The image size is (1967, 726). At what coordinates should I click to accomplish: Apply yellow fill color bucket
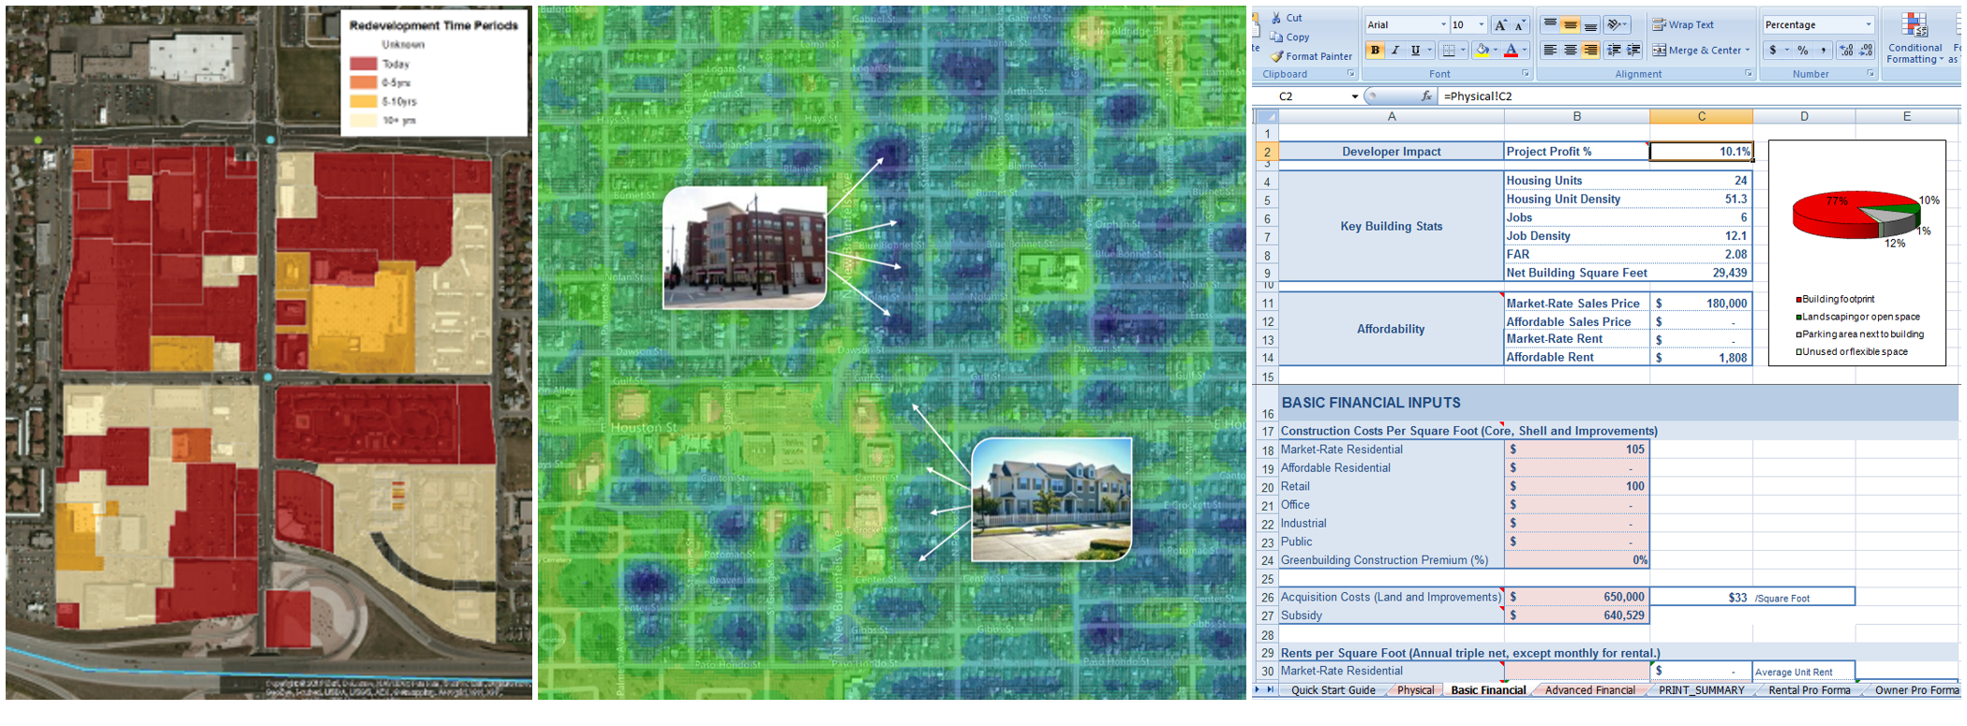pos(1482,51)
